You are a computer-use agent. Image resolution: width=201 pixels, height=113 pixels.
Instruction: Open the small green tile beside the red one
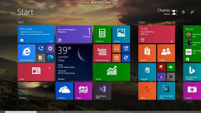click(171, 67)
